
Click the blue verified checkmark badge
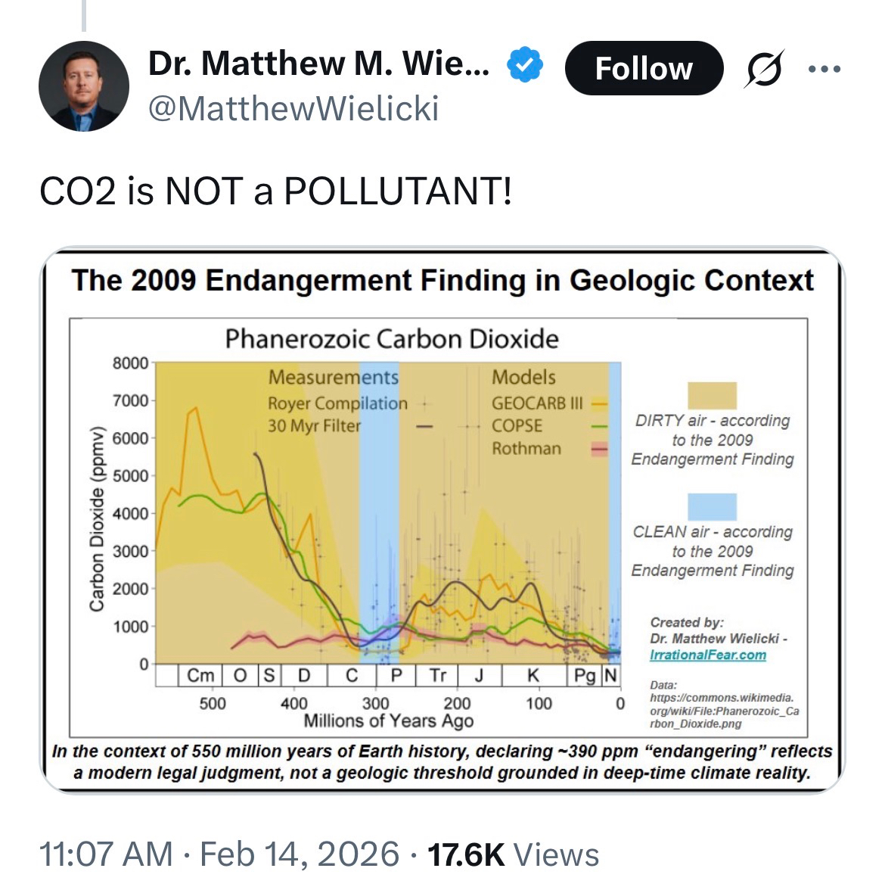(x=524, y=64)
